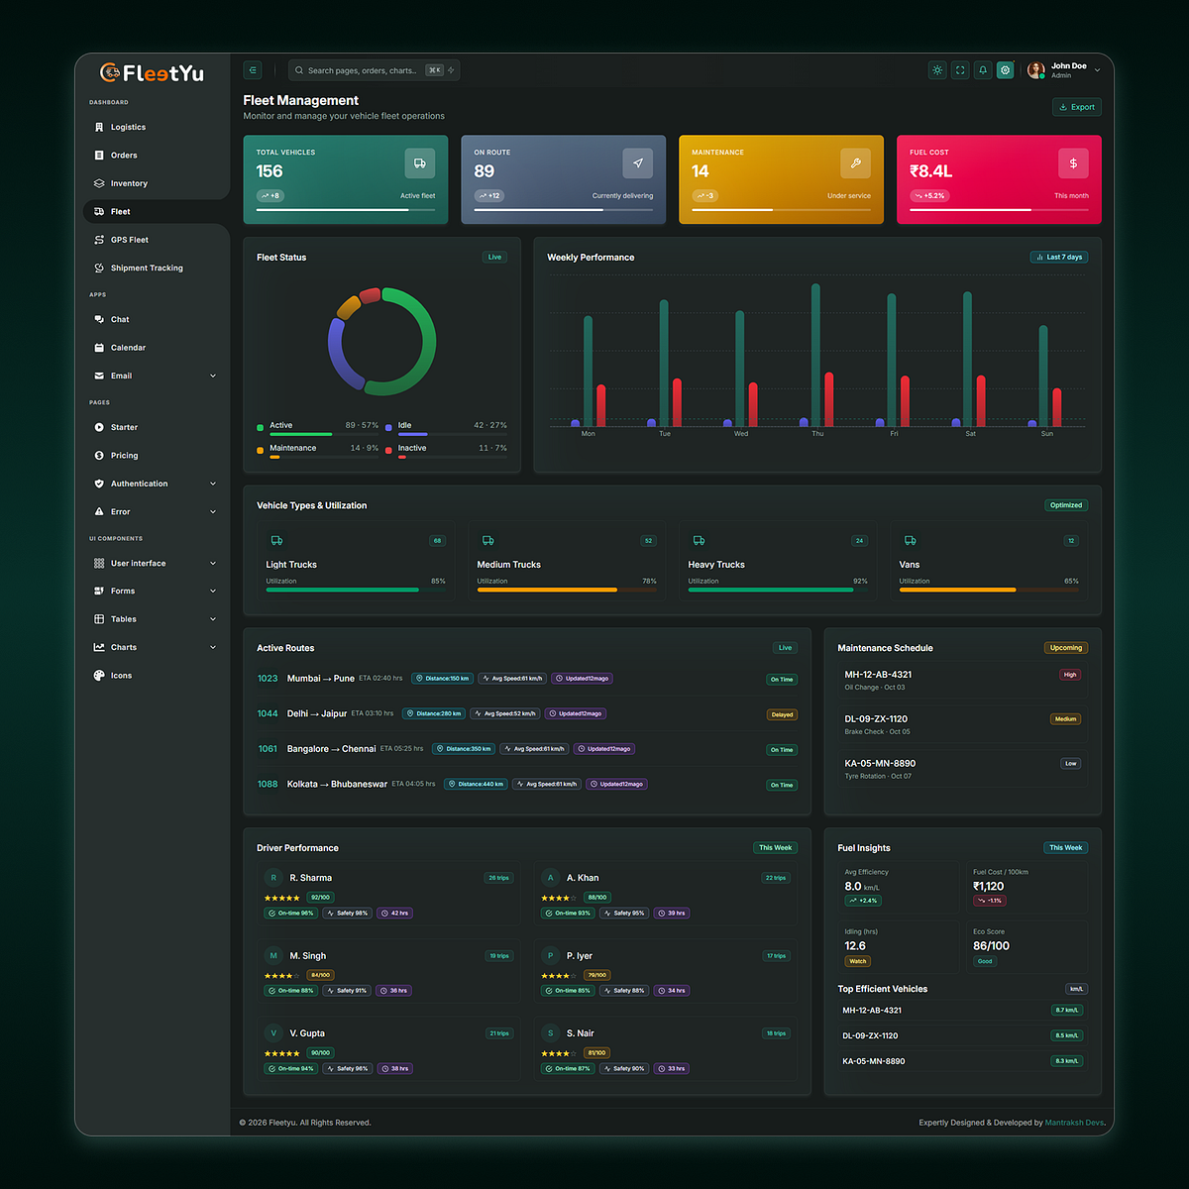Viewport: 1189px width, 1189px height.
Task: Click the Maintenance yellow legend swatch
Action: tap(261, 450)
